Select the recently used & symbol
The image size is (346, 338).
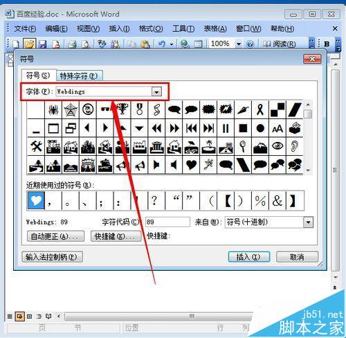277,201
